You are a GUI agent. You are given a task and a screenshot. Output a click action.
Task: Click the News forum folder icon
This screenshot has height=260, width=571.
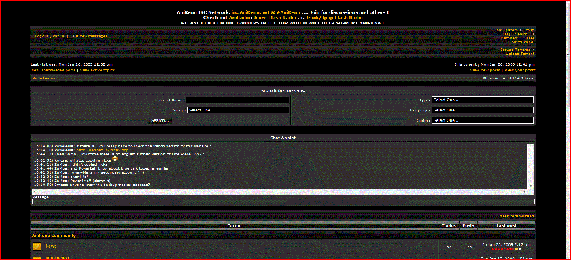[x=37, y=246]
